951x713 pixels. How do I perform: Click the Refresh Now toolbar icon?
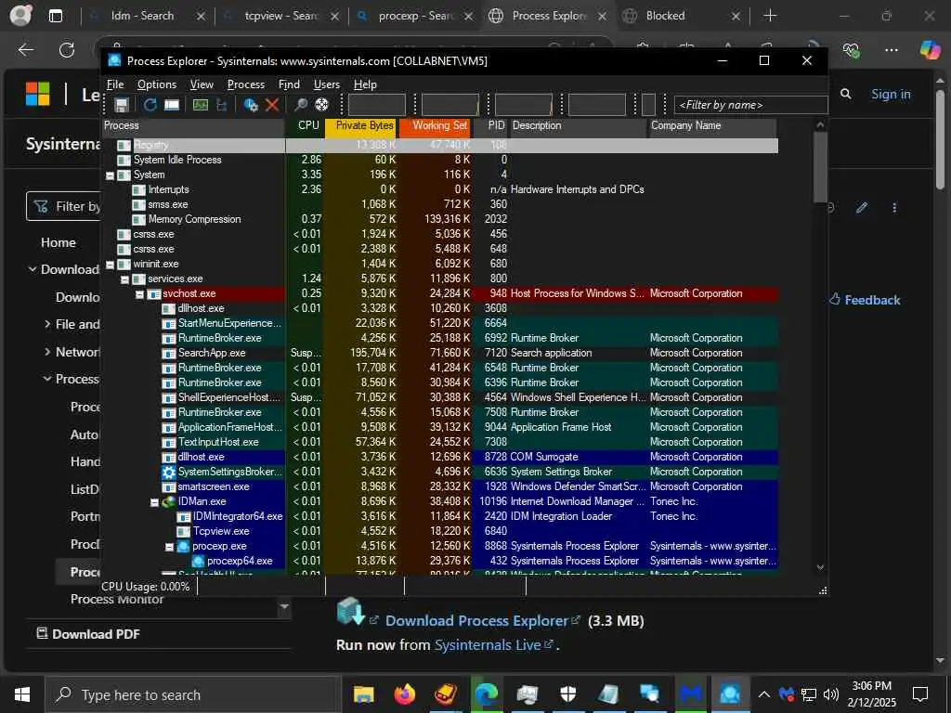pos(150,105)
